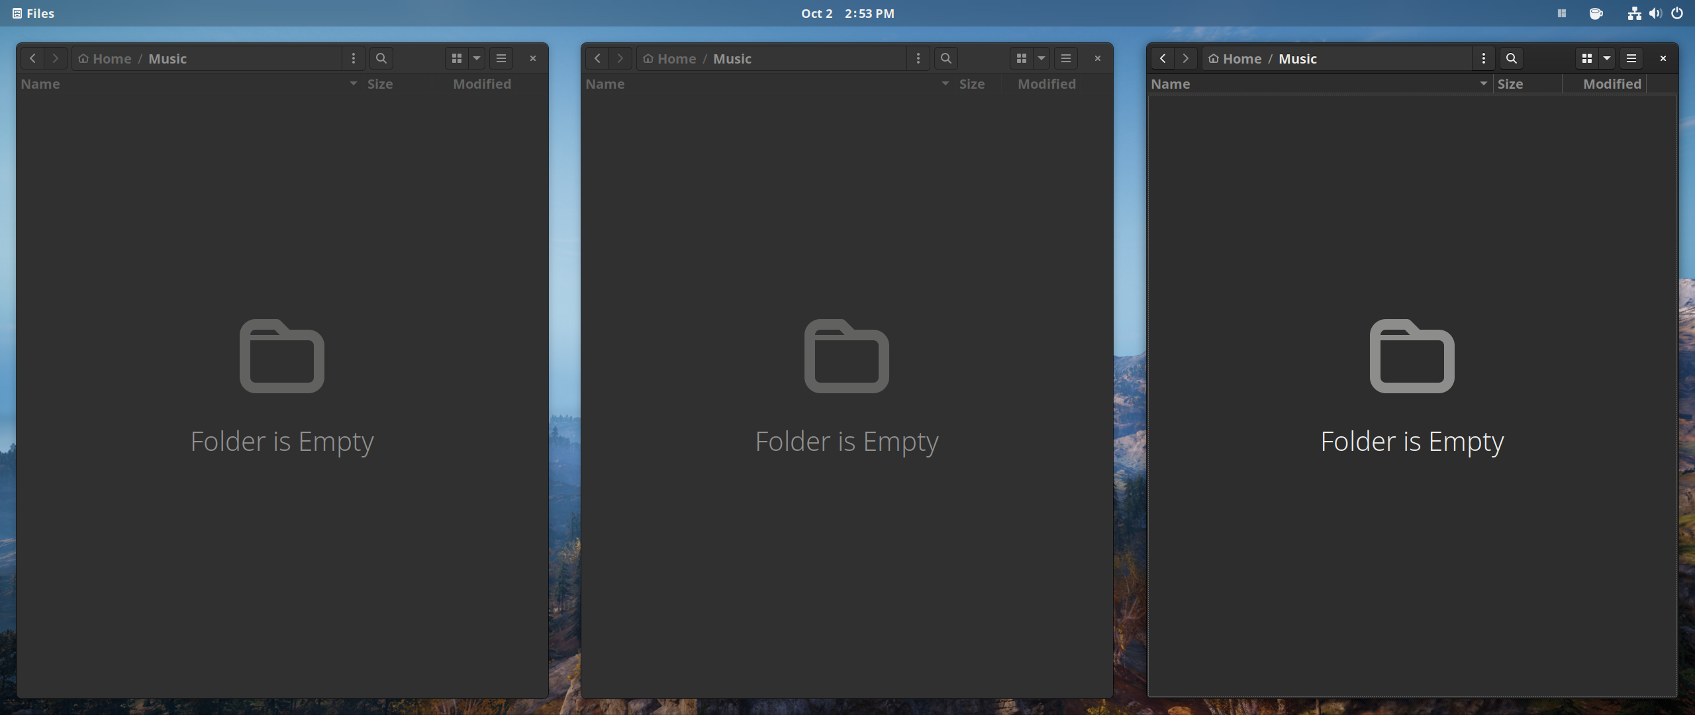
Task: Click the volume icon in top bar
Action: (1655, 13)
